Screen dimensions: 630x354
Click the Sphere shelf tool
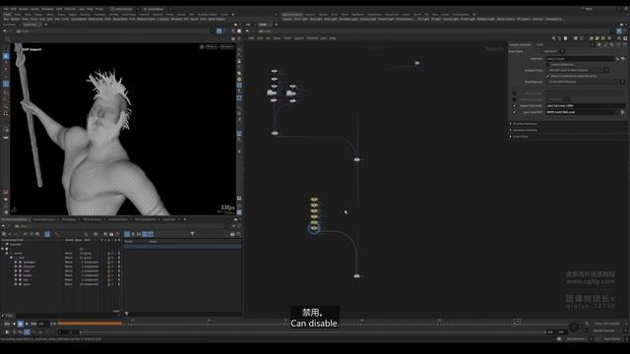click(16, 19)
